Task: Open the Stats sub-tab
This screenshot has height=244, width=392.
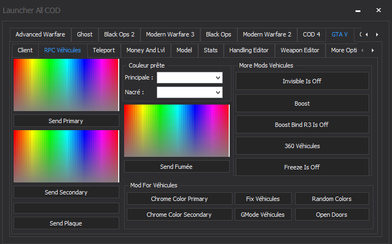Action: click(x=211, y=50)
